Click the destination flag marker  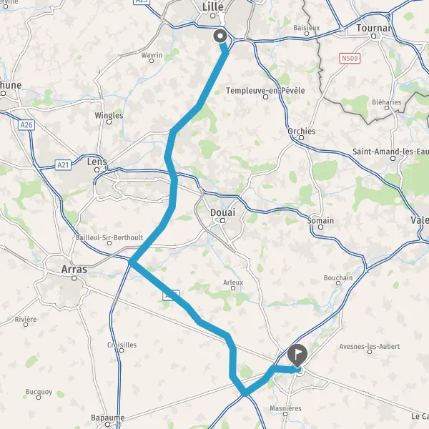click(297, 355)
